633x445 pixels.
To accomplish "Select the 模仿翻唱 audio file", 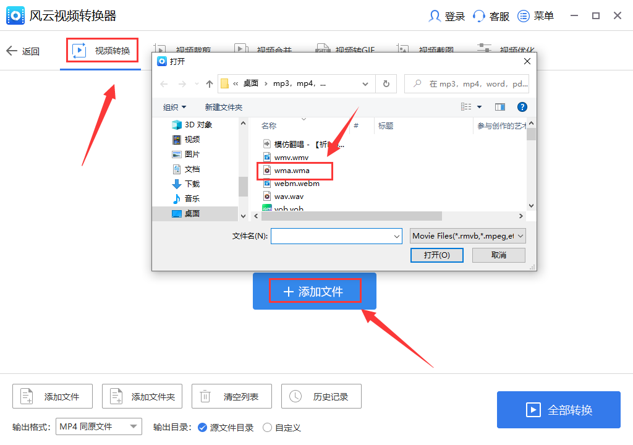I will [x=304, y=144].
